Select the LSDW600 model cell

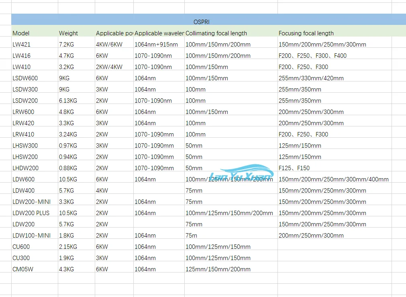35,75
